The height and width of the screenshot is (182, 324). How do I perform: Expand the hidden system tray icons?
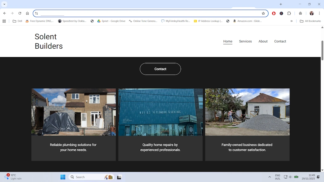(270, 177)
